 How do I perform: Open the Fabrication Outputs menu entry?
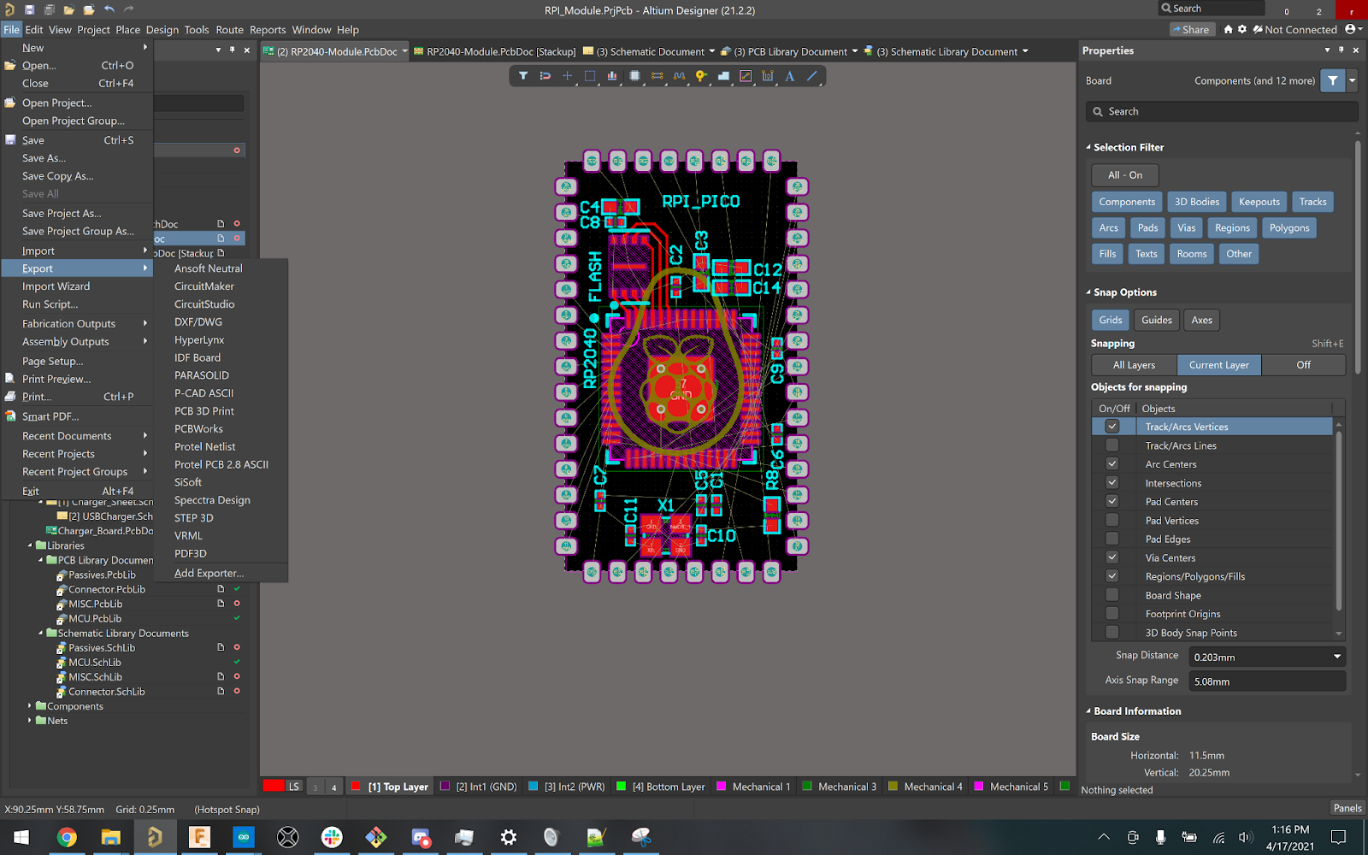pos(68,323)
